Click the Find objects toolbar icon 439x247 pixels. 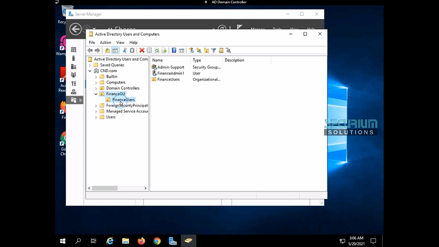coord(221,51)
